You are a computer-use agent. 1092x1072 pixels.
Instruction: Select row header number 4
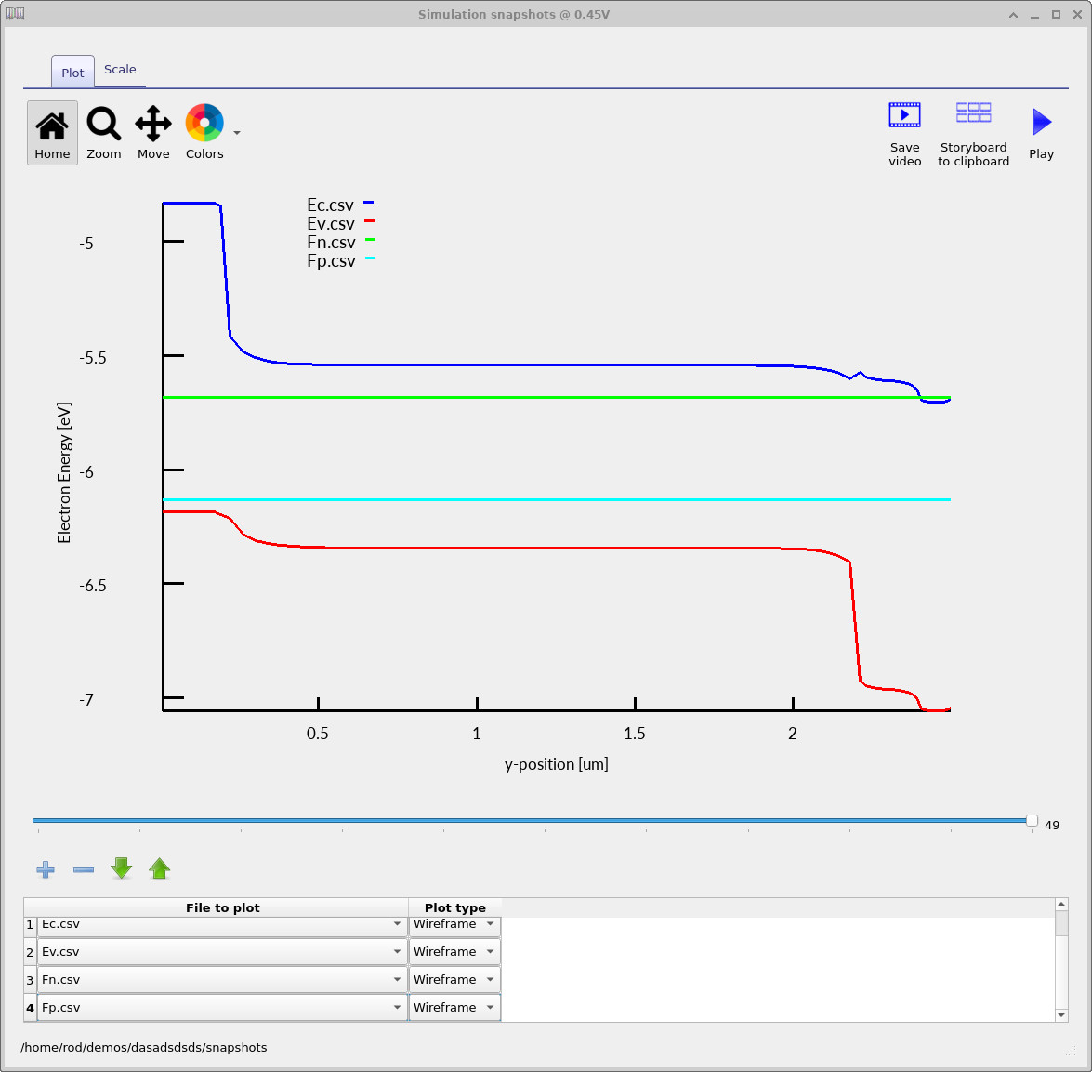click(x=30, y=1008)
